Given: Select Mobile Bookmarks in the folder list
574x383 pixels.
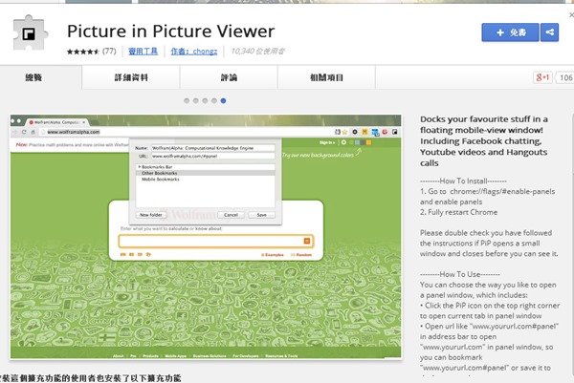Looking at the screenshot, I should (x=162, y=180).
